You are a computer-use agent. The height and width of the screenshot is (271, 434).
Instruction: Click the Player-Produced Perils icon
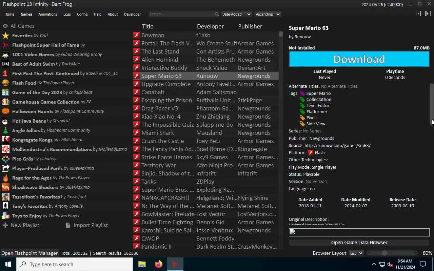(x=5, y=168)
